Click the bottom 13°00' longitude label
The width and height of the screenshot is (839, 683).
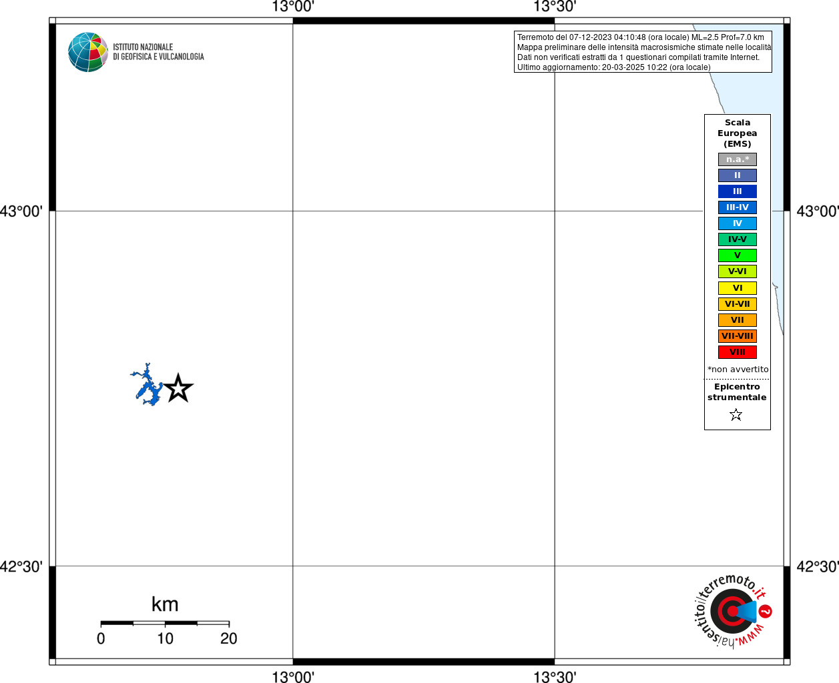click(x=293, y=677)
